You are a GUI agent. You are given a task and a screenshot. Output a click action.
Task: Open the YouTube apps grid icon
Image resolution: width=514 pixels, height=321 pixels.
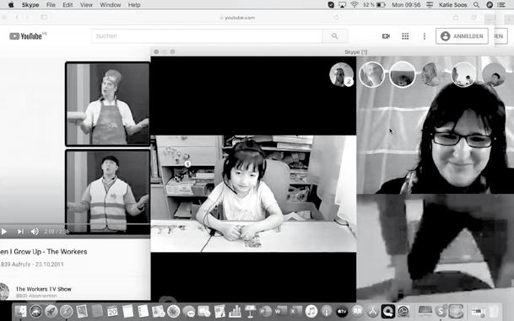pyautogui.click(x=405, y=36)
